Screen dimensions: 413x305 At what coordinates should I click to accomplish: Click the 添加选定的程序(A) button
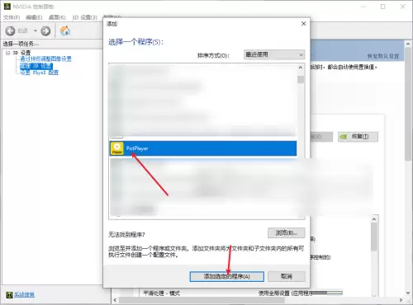coord(226,276)
